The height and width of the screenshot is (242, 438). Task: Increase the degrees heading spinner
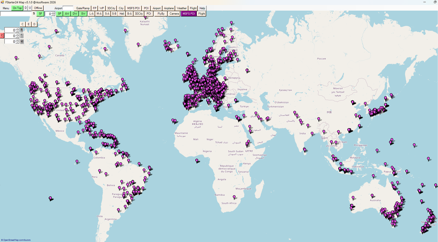point(17,35)
